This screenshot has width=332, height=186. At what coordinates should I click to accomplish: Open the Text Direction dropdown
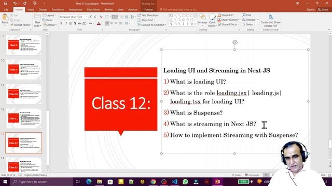pos(148,16)
